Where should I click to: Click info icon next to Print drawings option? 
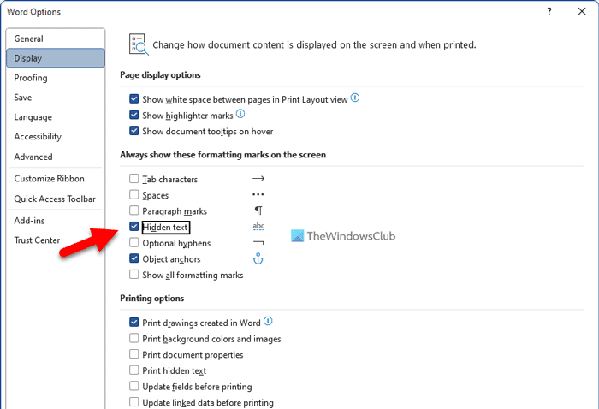point(268,322)
